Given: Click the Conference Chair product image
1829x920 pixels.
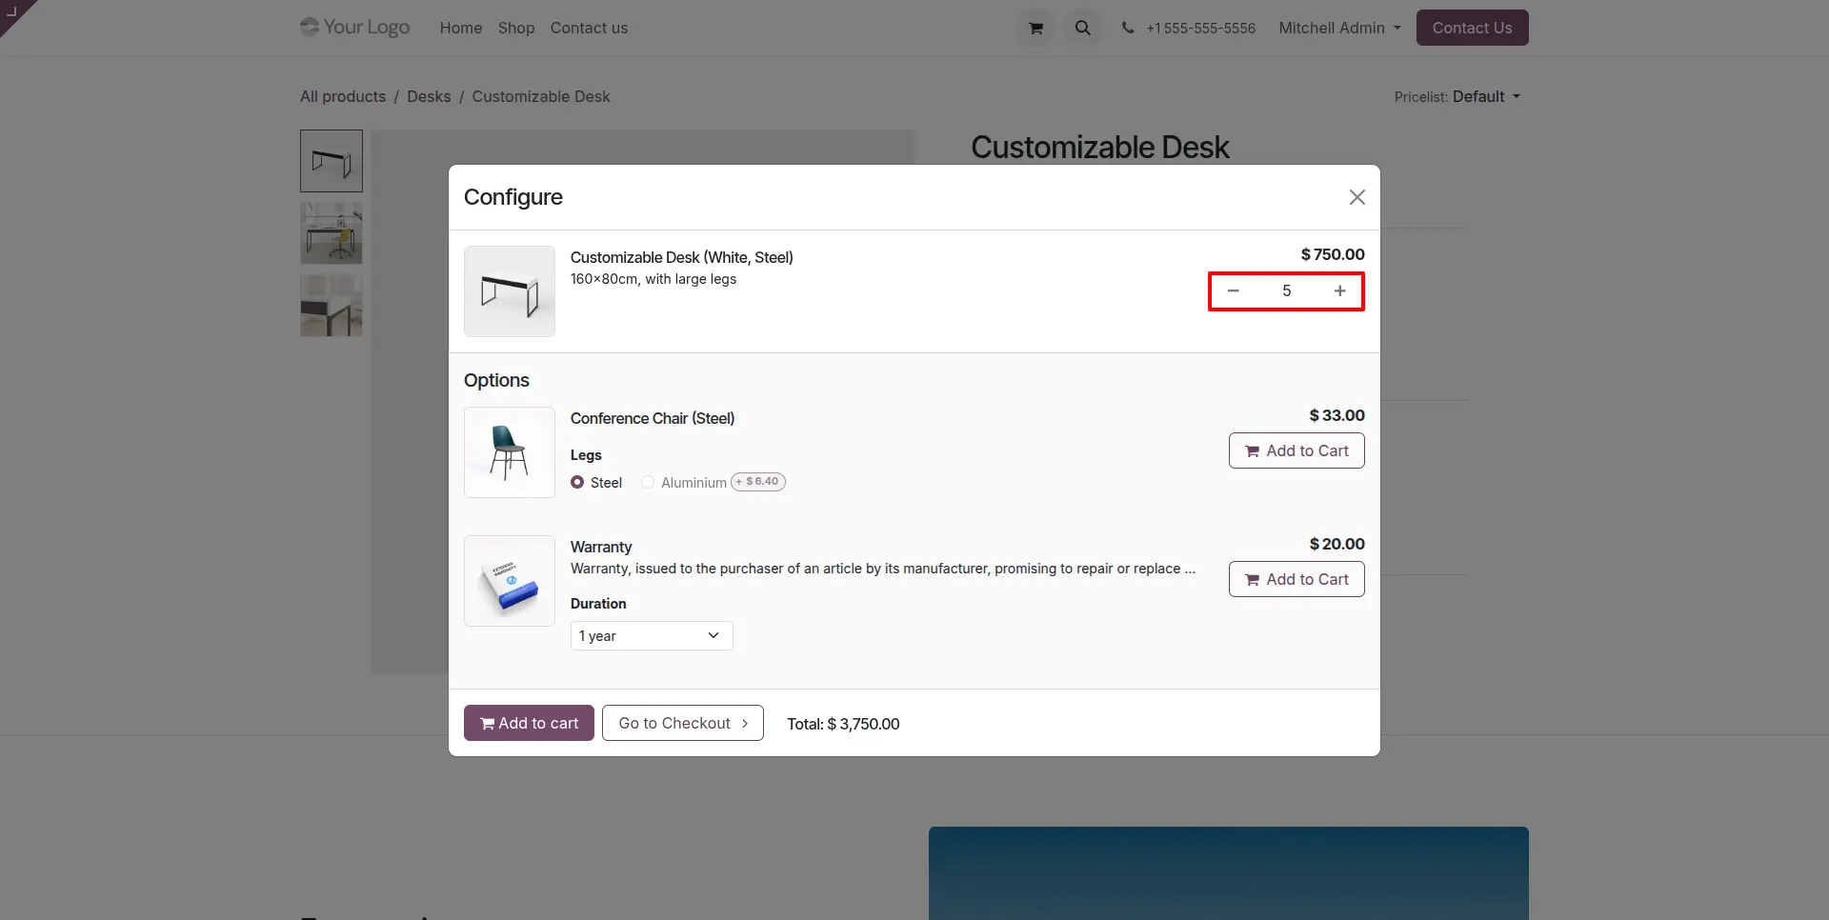Looking at the screenshot, I should pos(510,452).
